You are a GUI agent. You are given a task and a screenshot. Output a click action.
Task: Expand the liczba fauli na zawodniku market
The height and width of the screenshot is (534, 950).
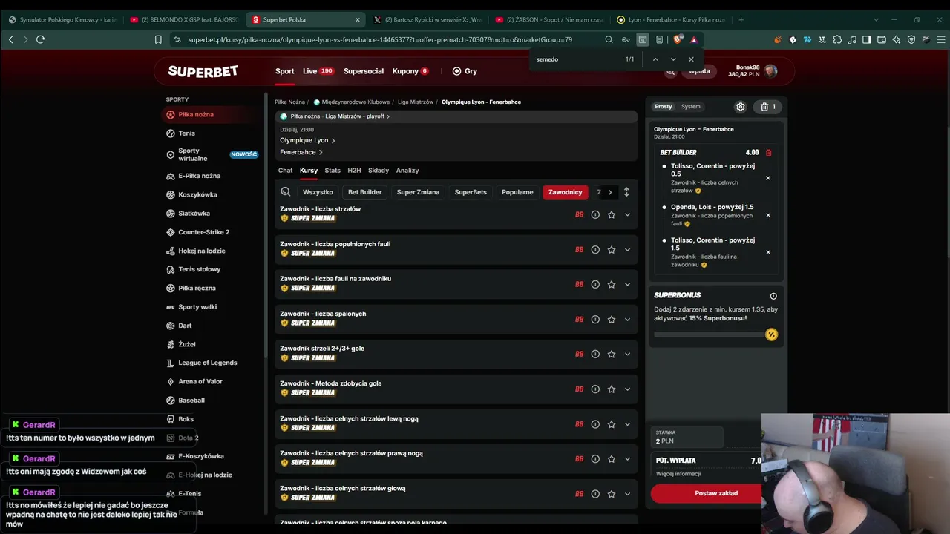pos(627,285)
